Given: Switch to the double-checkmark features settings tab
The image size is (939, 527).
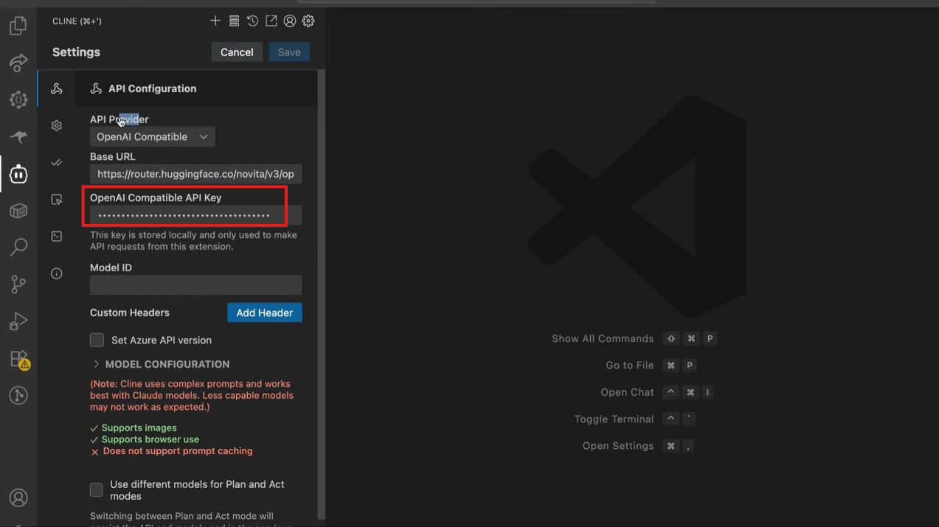Looking at the screenshot, I should pos(57,162).
